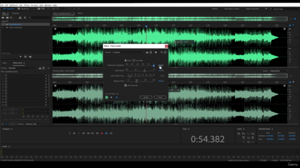
Task: Select voice record.wav in Files list
Action: [15, 28]
